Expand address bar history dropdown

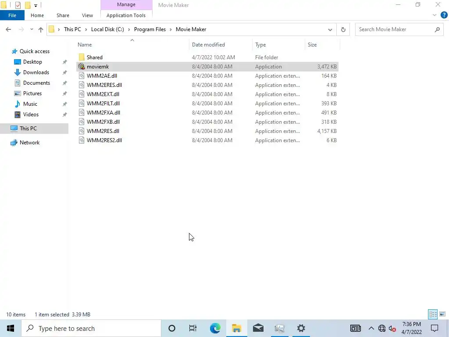(x=330, y=29)
